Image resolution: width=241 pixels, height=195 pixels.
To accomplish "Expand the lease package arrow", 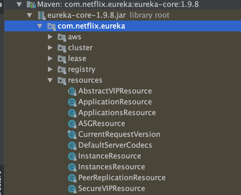I will [50, 59].
